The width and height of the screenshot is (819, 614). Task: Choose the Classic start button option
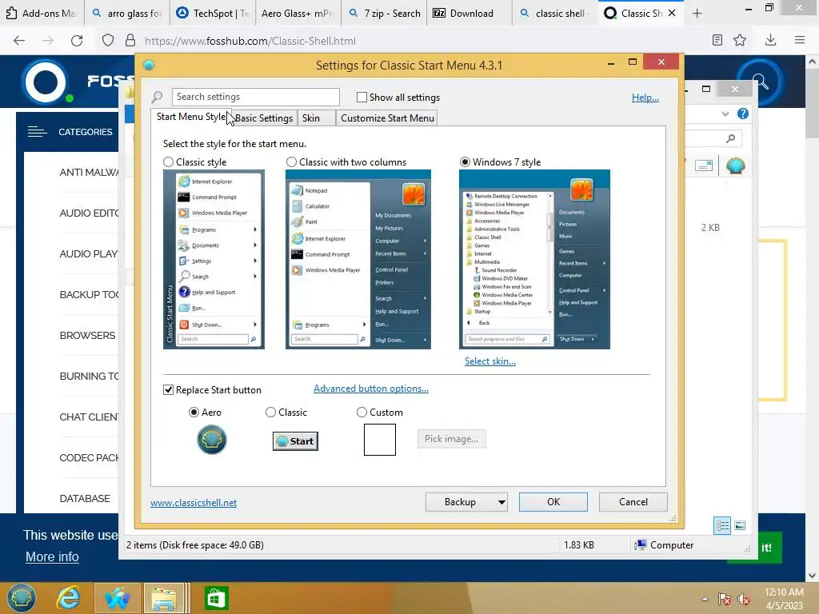coord(270,413)
